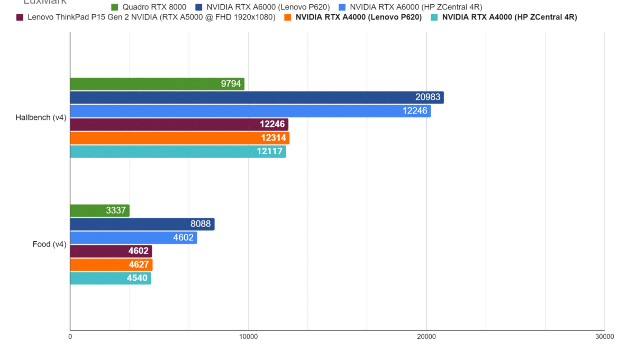Image resolution: width=619 pixels, height=350 pixels.
Task: Select the "Quadro RTX 8000" legend label
Action: pyautogui.click(x=154, y=7)
